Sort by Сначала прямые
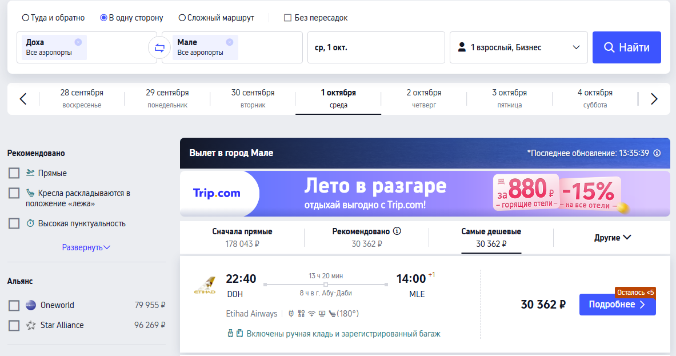Screen dimensions: 676x356 (242, 238)
